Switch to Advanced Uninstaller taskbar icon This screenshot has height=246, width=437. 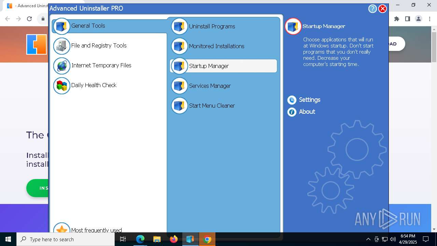[x=190, y=239]
